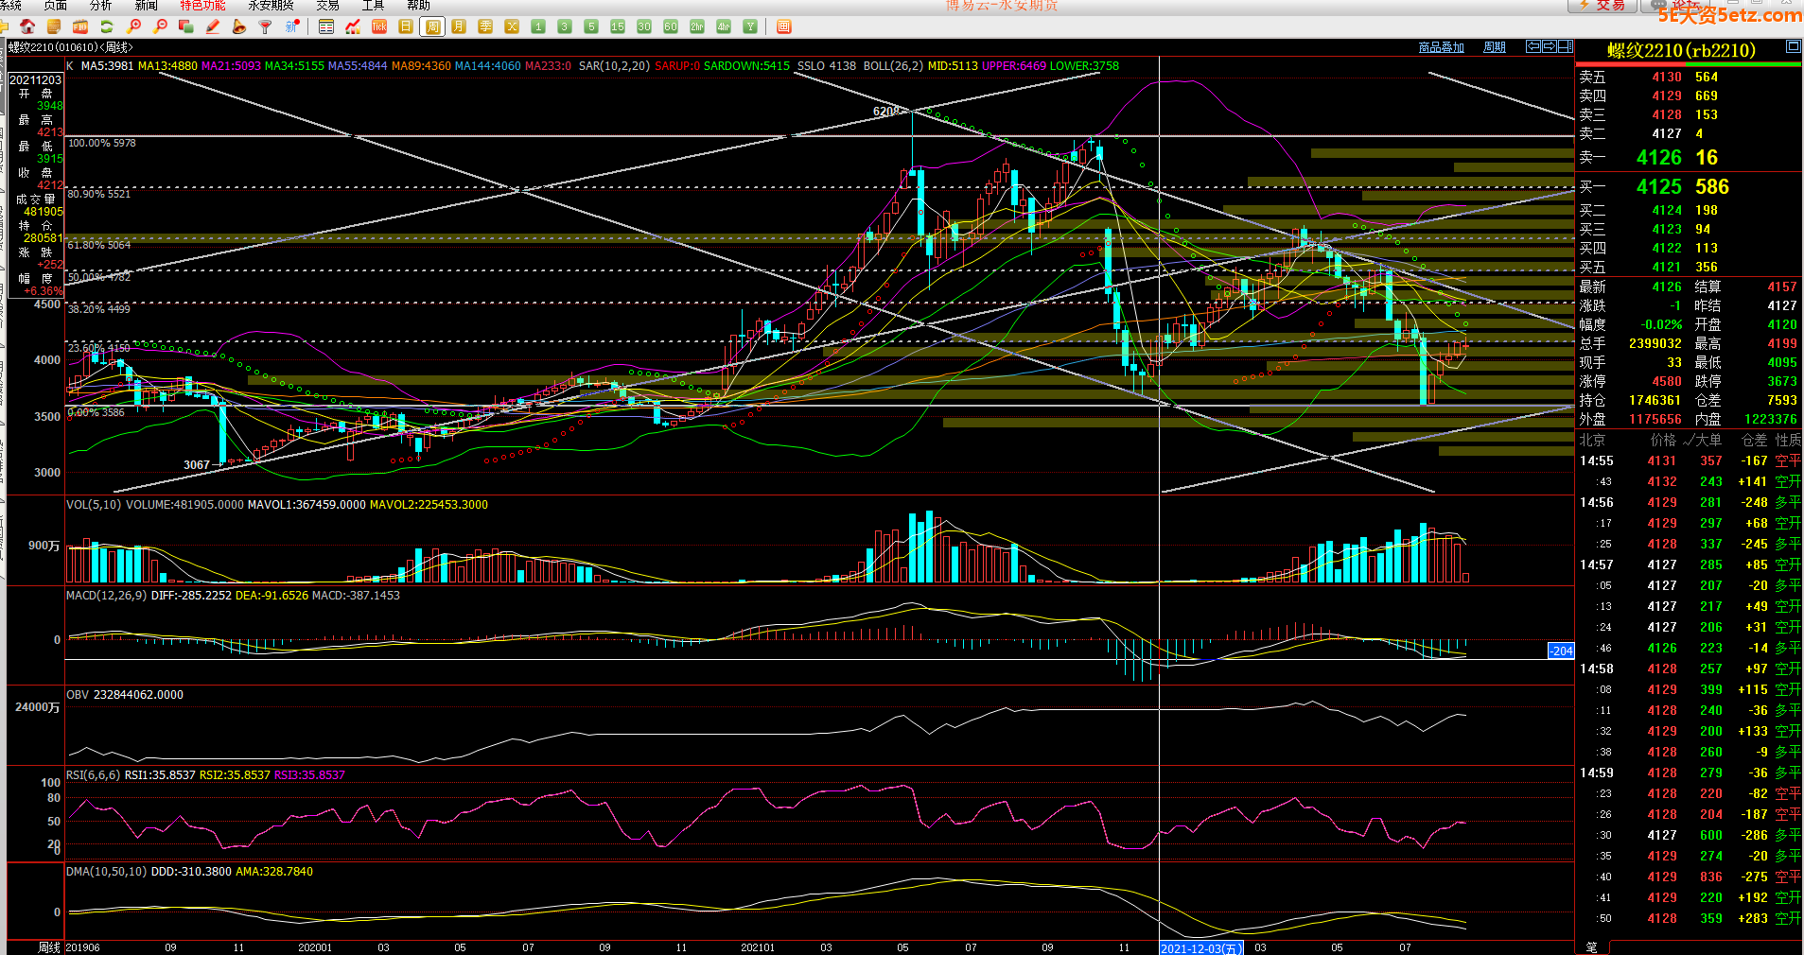Open the 新闻 menu
The image size is (1804, 955).
[147, 6]
